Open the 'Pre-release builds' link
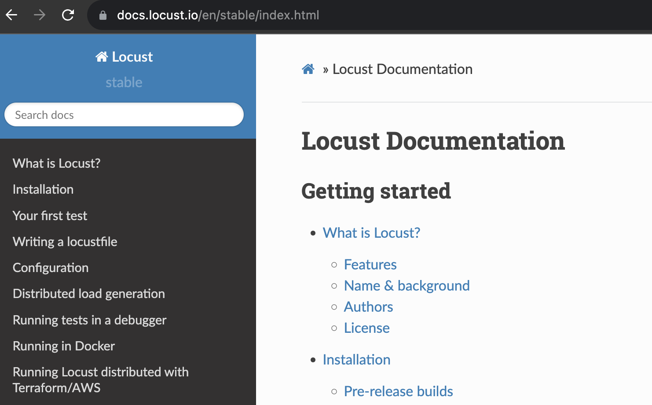This screenshot has height=405, width=652. (x=399, y=391)
